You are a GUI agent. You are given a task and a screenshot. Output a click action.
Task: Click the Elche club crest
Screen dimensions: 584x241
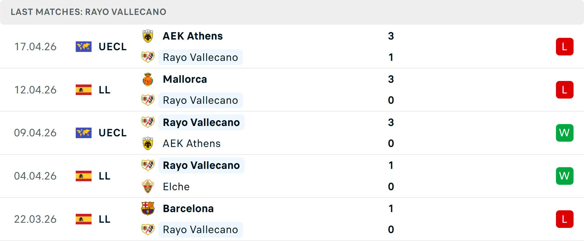point(148,187)
